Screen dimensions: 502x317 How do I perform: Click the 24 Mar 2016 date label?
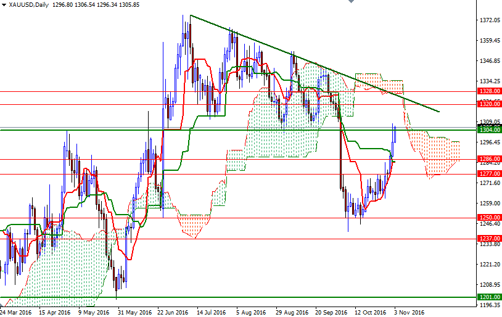point(16,312)
